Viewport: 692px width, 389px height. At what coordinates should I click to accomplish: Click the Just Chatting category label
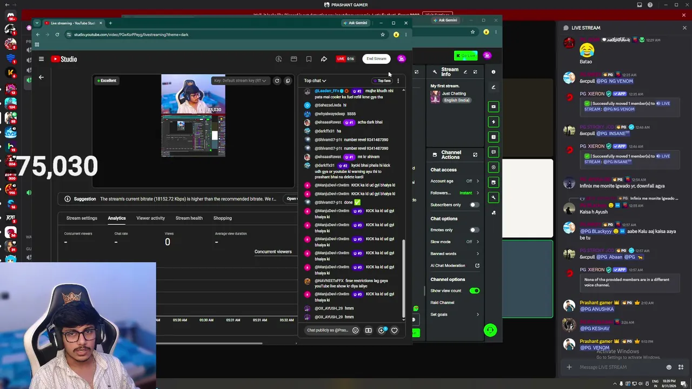[x=454, y=93]
